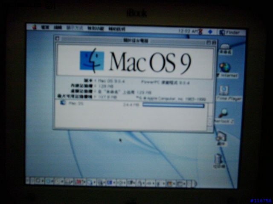The width and height of the screenshot is (273, 204).
Task: Open the solid blue square Control Strip module
Action: [110, 182]
